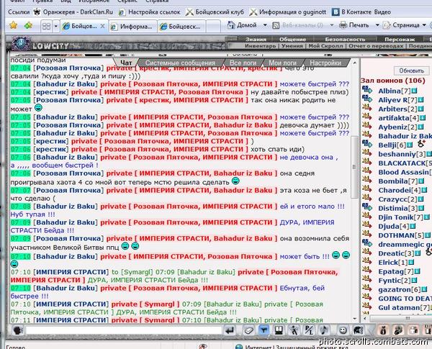This screenshot has width=432, height=349.
Task: Expand the quick tabs dropdown arrow
Action: coord(56,26)
